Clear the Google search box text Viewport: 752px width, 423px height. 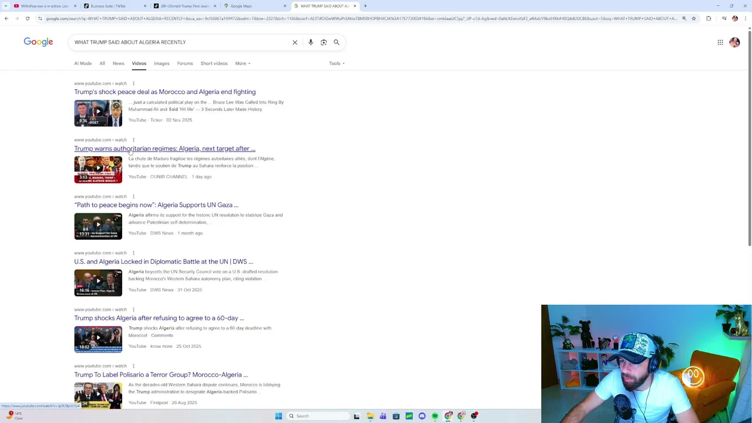[295, 42]
